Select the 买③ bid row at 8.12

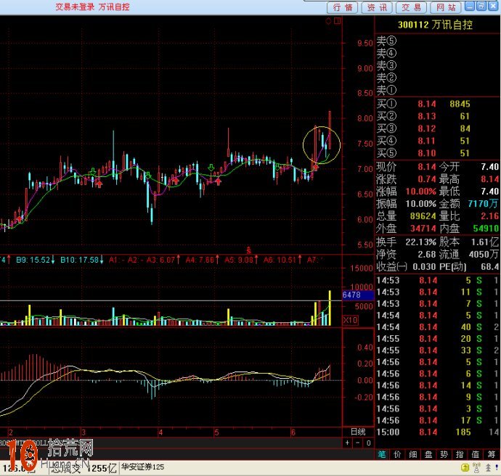tap(438, 128)
